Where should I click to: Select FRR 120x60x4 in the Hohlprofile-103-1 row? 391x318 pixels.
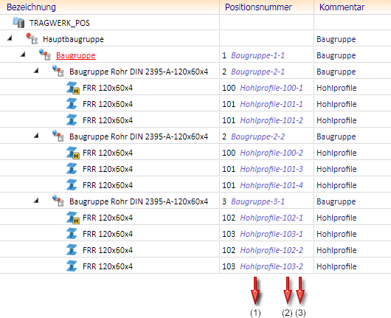(x=108, y=234)
